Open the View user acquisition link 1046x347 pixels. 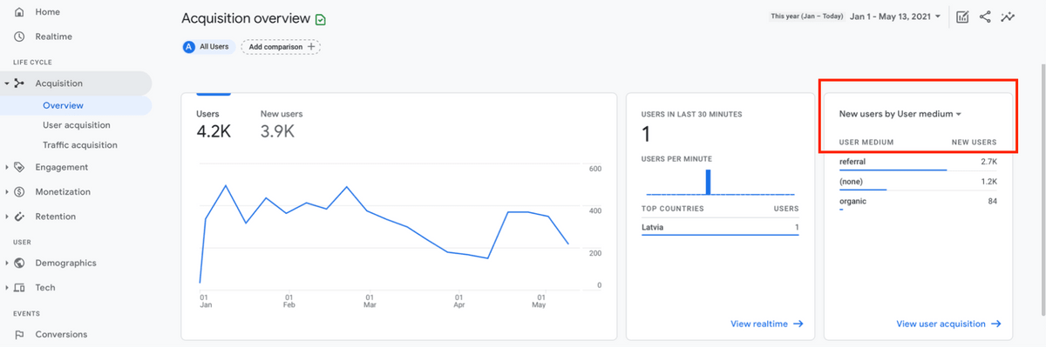coord(948,324)
